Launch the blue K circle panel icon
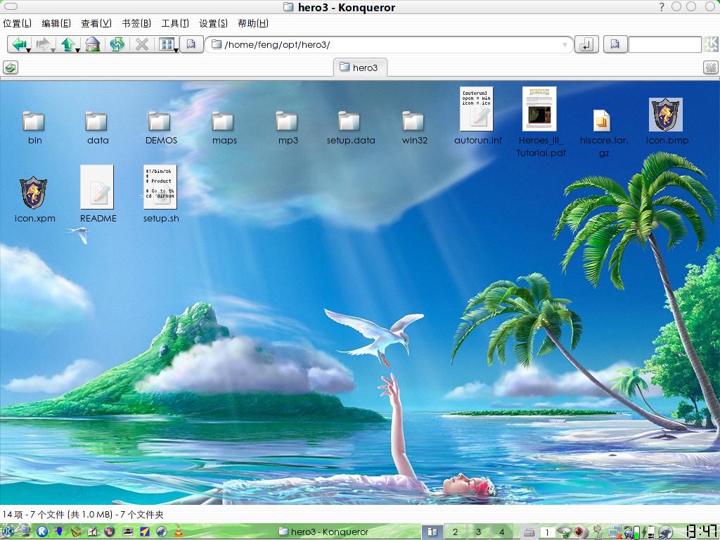 click(42, 532)
